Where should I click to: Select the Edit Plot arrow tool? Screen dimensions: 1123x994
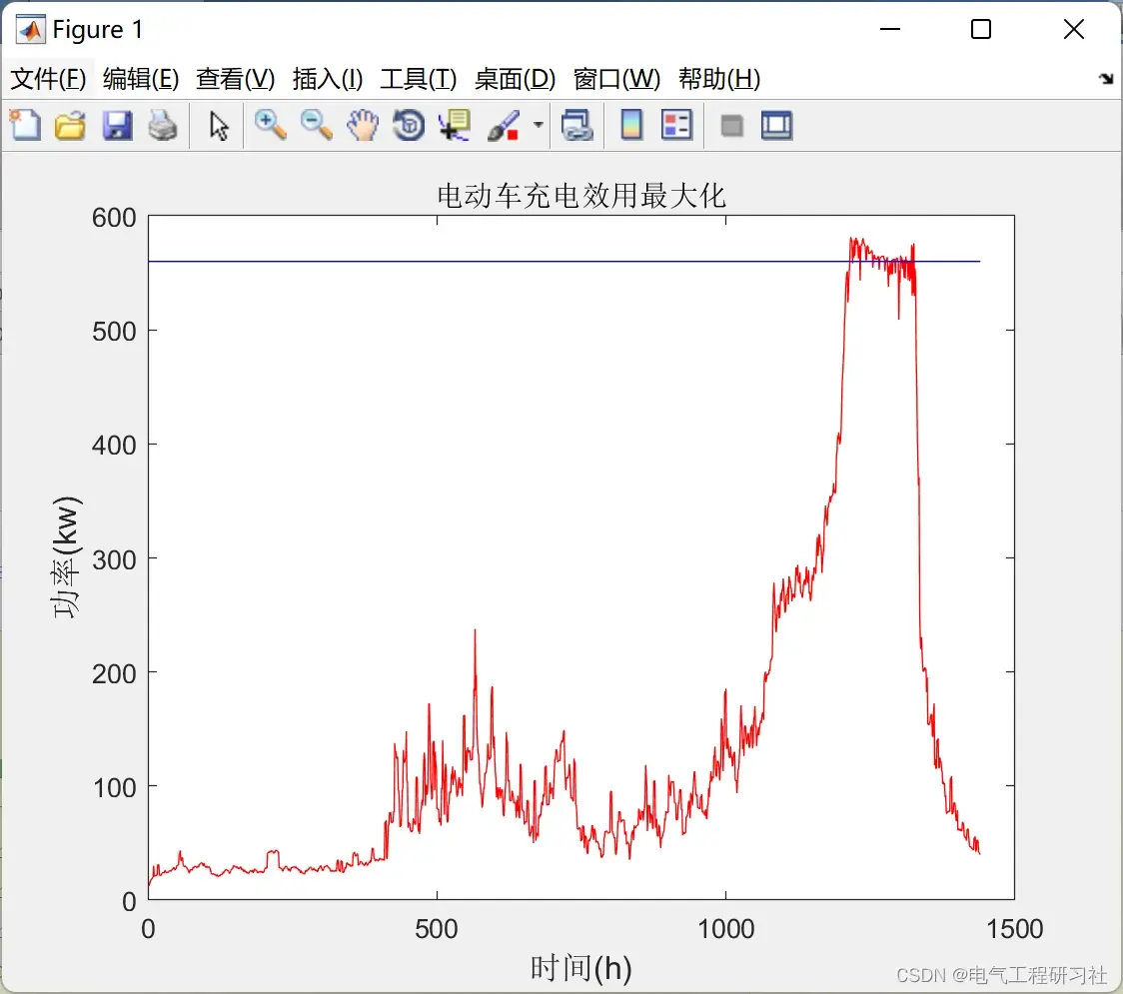click(x=219, y=125)
